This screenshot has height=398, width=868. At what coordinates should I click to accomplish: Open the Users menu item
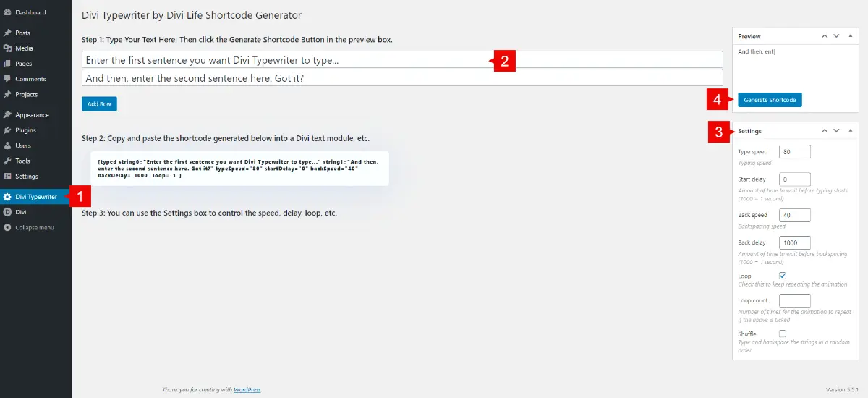[23, 145]
